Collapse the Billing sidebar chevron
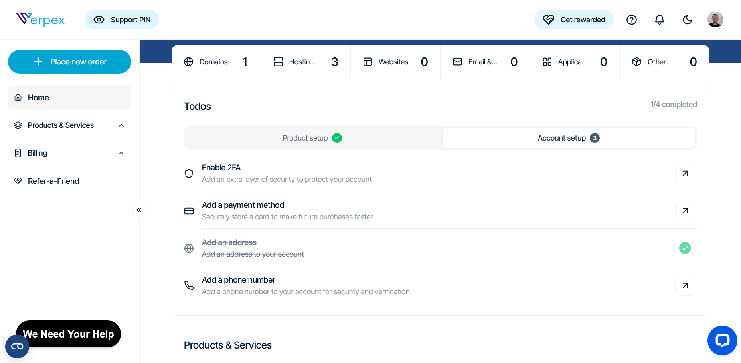 (x=121, y=153)
